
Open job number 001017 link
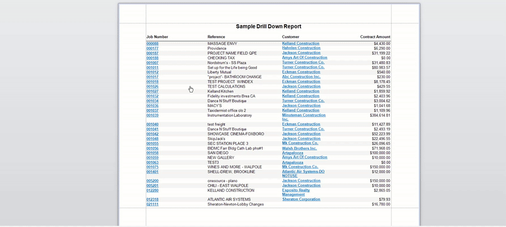tap(152, 77)
